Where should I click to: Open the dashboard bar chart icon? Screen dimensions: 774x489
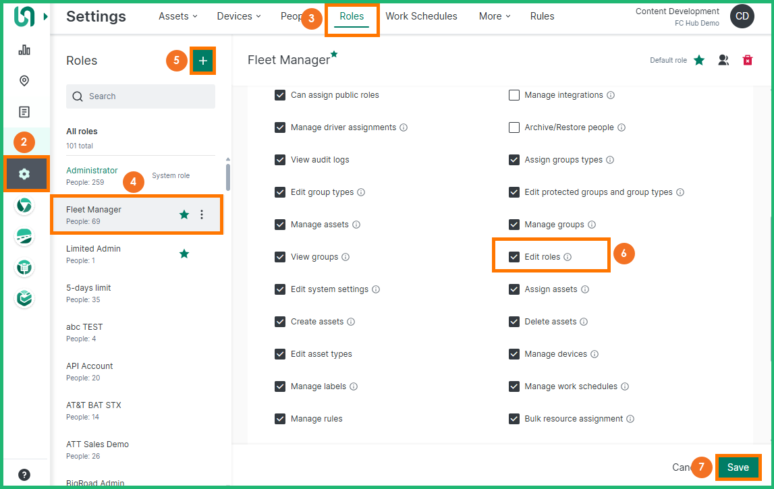point(24,50)
